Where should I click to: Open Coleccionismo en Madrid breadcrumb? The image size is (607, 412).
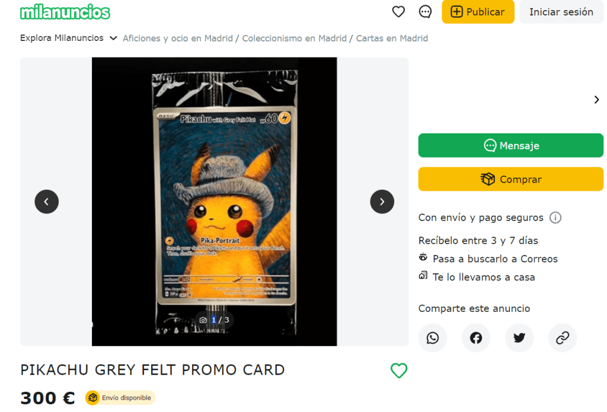tap(294, 38)
